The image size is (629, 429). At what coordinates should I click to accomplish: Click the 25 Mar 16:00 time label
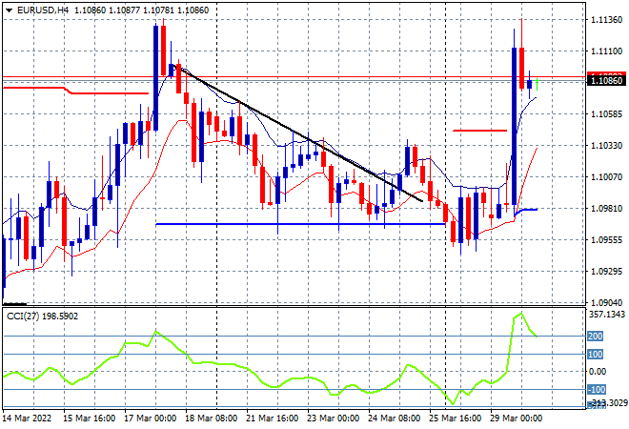455,419
